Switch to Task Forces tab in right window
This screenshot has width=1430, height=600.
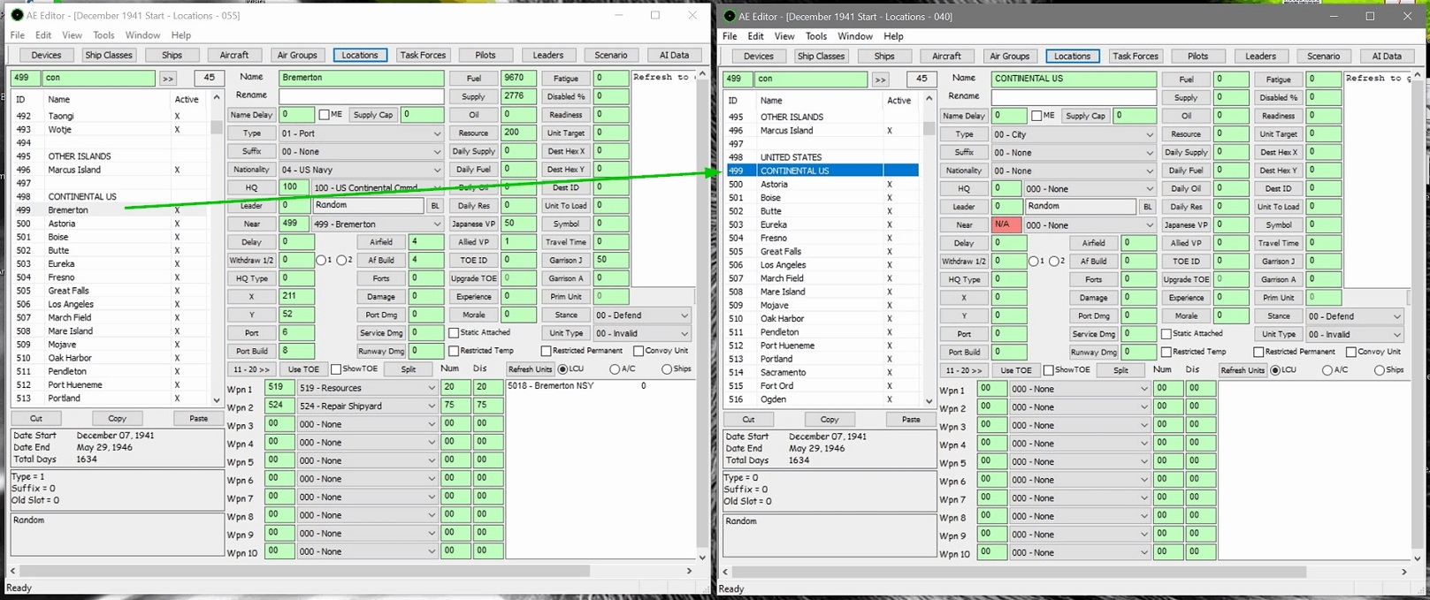pos(1136,56)
